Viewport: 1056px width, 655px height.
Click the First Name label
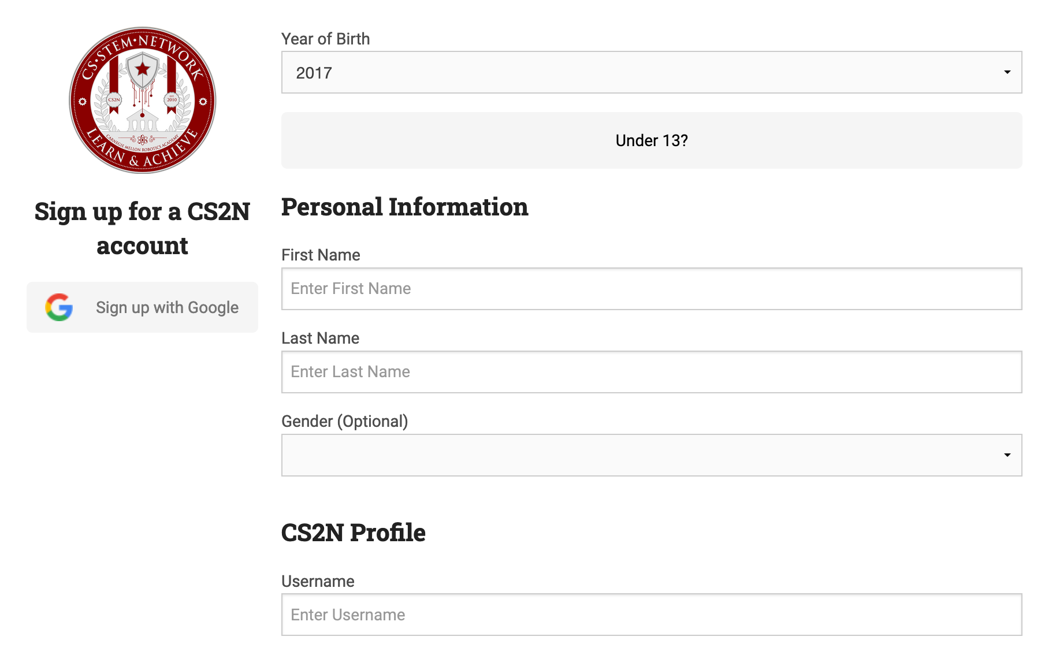321,255
